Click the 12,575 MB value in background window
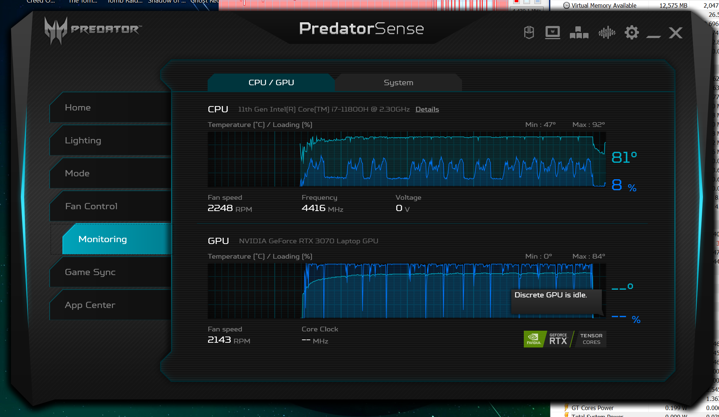Image resolution: width=719 pixels, height=417 pixels. tap(673, 5)
